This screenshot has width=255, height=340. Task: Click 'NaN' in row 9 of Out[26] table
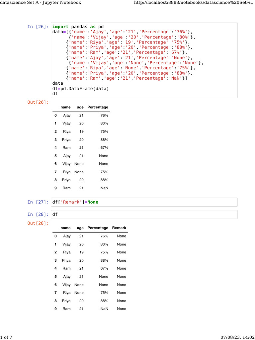click(x=104, y=188)
